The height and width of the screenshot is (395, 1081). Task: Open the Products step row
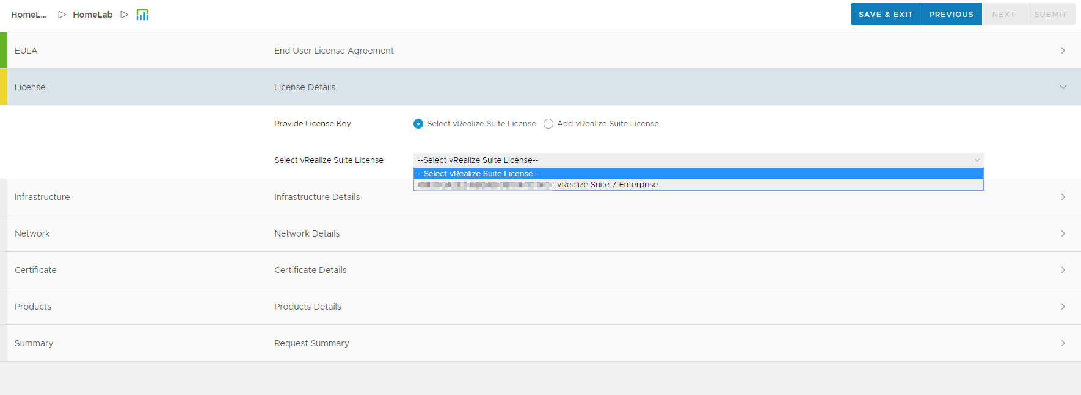pos(33,307)
